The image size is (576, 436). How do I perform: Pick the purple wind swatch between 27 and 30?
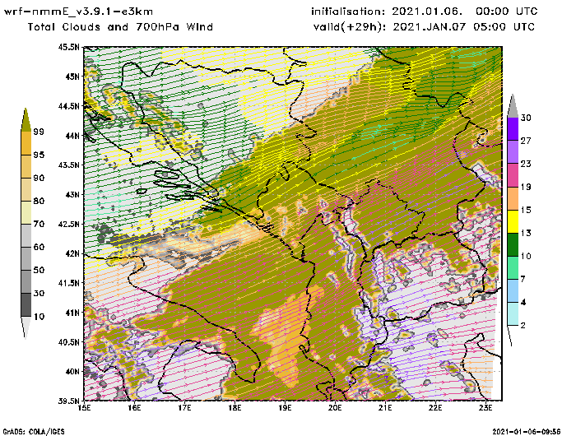pyautogui.click(x=513, y=129)
